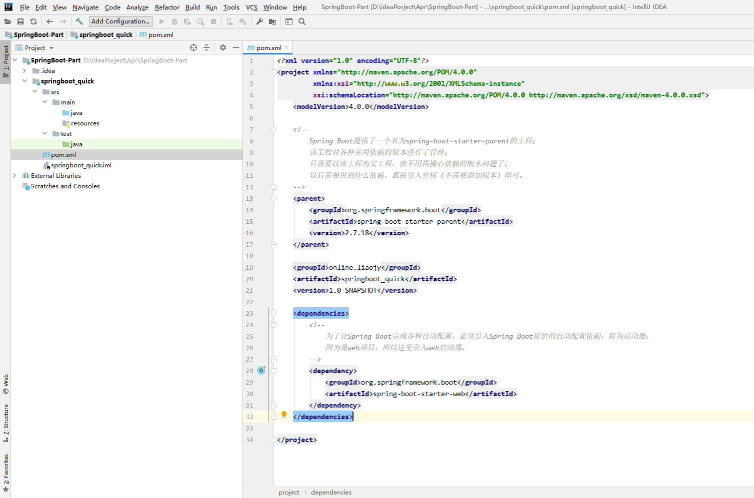The width and height of the screenshot is (754, 498).
Task: Toggle the 1: Project tool window stripe
Action: click(5, 62)
